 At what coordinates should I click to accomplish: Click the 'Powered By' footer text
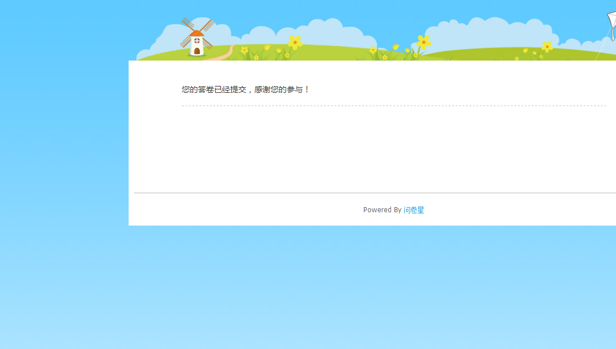(x=382, y=210)
